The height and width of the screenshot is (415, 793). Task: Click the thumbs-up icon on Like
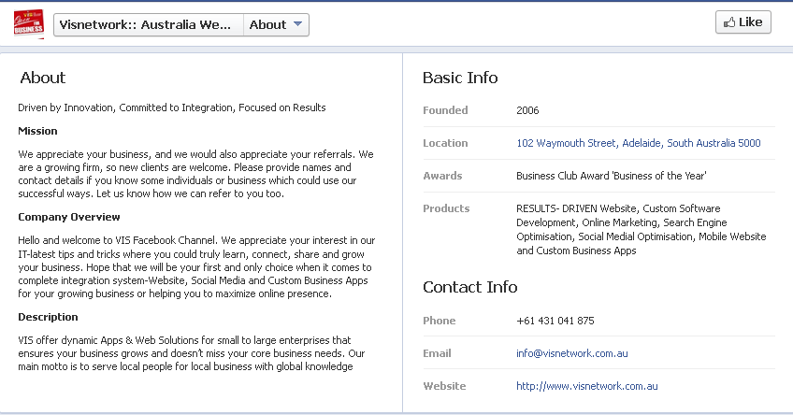coord(729,22)
